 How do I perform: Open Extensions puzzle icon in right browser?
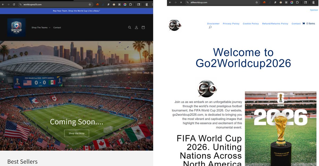(x=297, y=2)
